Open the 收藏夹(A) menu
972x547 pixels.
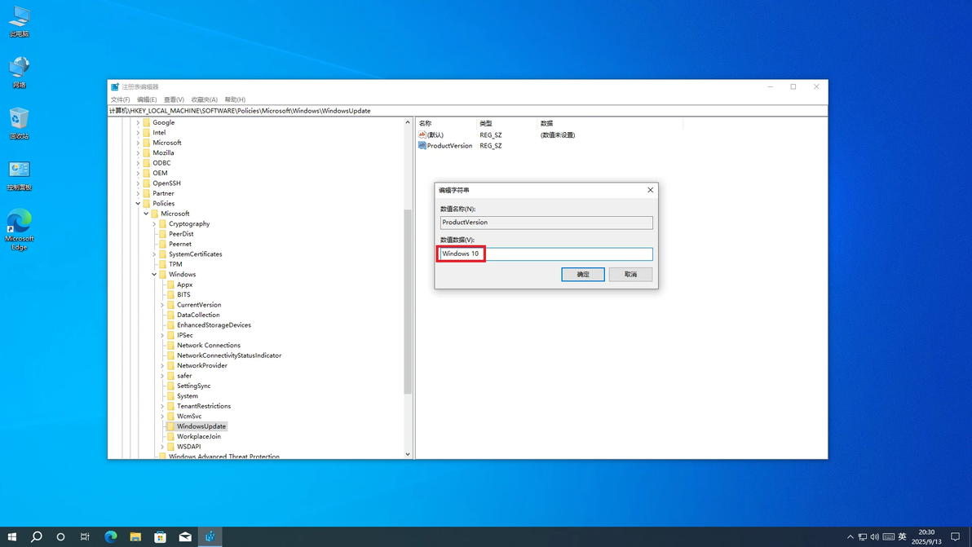tap(205, 99)
